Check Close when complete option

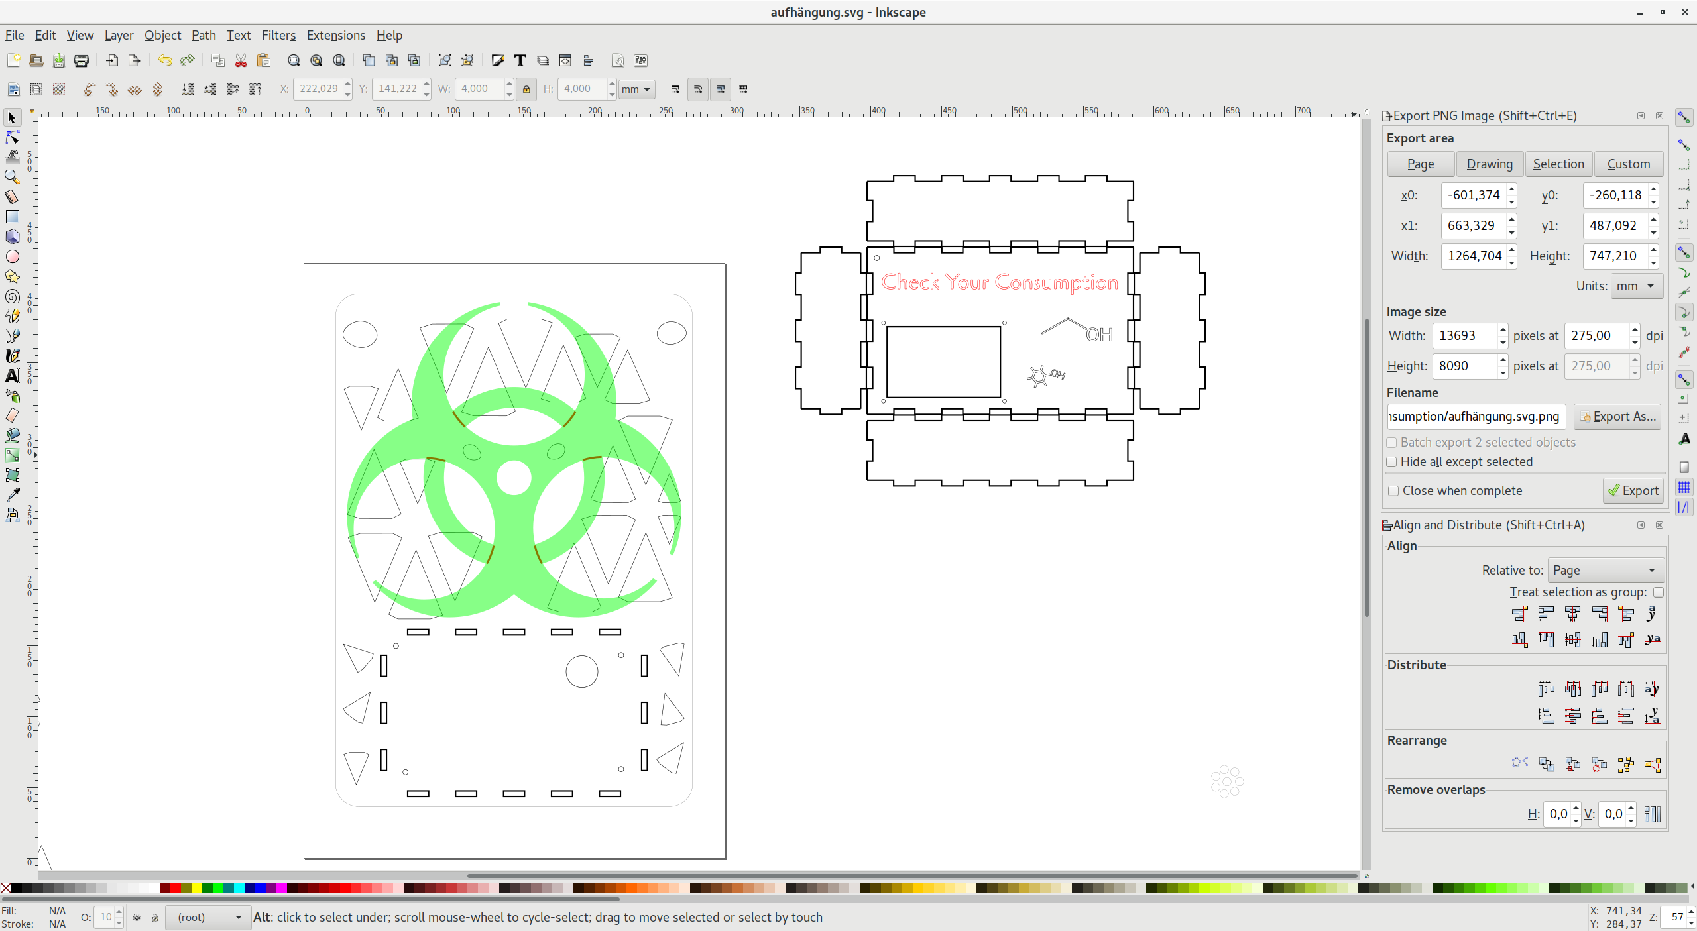tap(1393, 491)
